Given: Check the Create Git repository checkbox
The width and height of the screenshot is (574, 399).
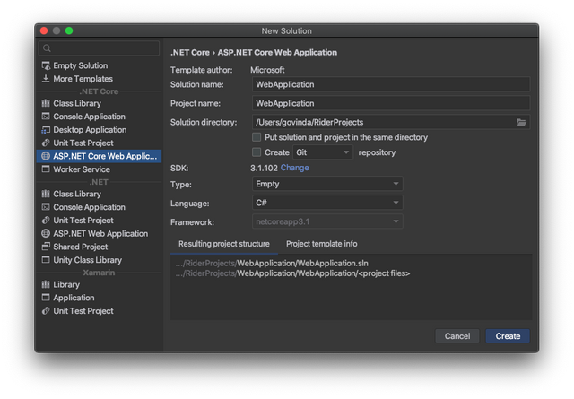Looking at the screenshot, I should [257, 153].
